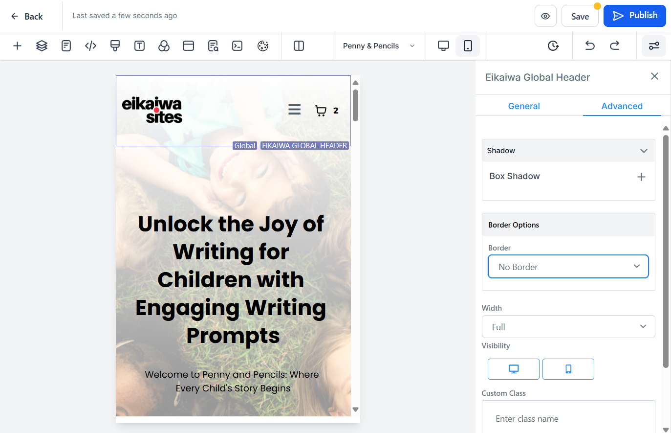The width and height of the screenshot is (671, 433).
Task: Click the preview canvas scrollbar thumb
Action: [356, 105]
